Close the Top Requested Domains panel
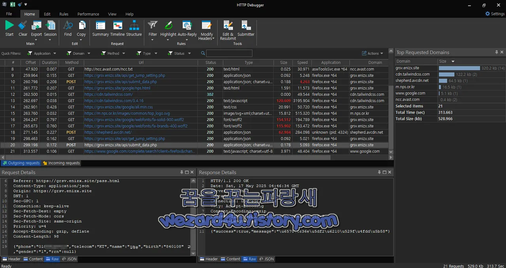506x268 pixels. click(502, 52)
